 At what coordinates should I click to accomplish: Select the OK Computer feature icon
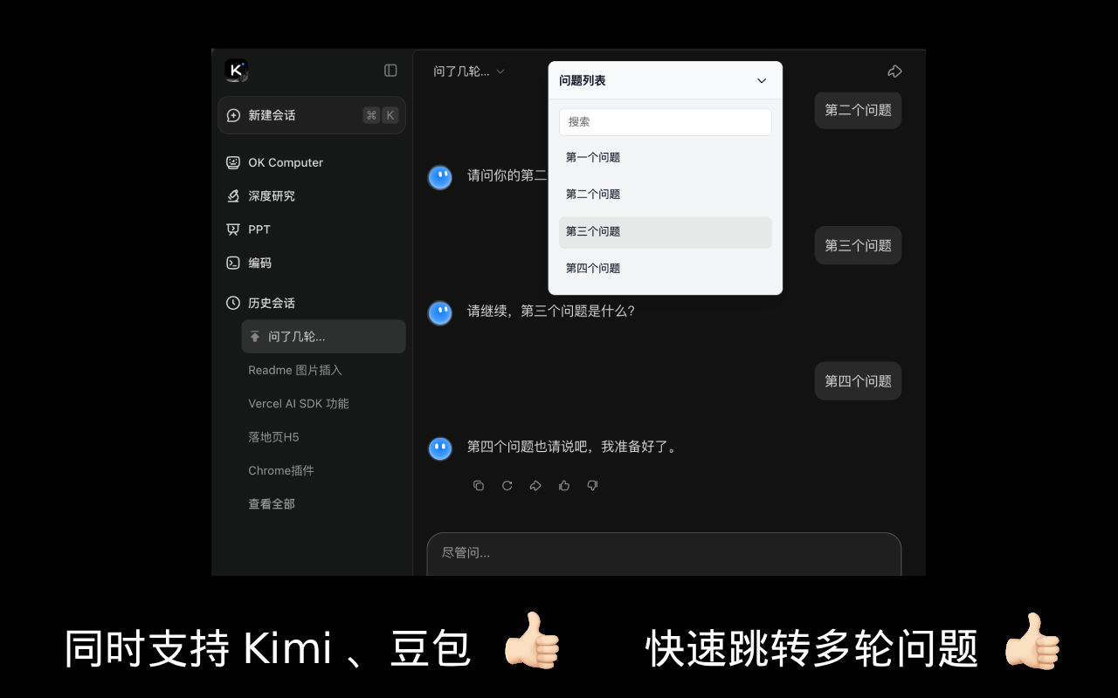pyautogui.click(x=232, y=162)
